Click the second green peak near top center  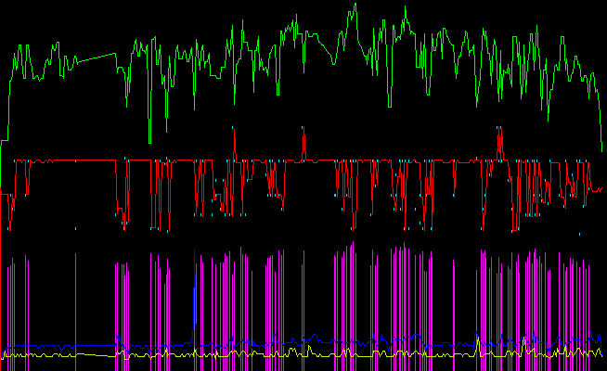click(x=406, y=7)
